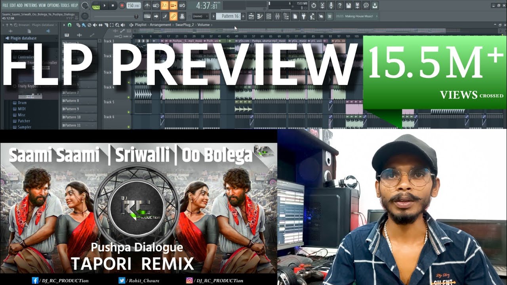Toggle the overdub/blend recording button
This screenshot has height=285, width=507.
pos(173,6)
